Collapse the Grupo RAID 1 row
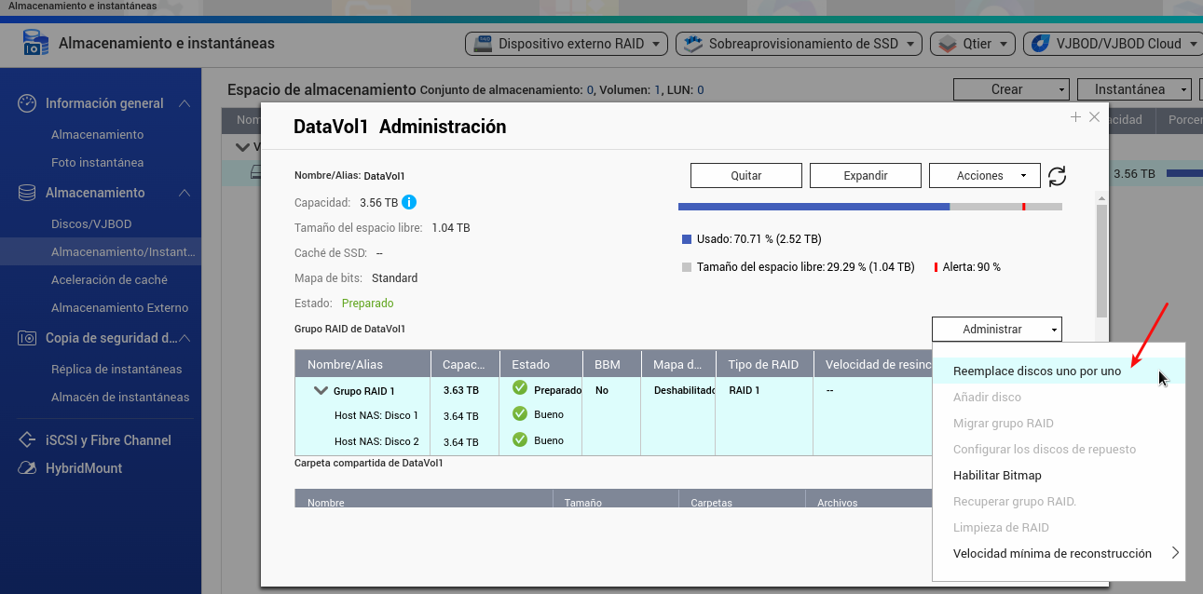The height and width of the screenshot is (594, 1203). (x=321, y=391)
